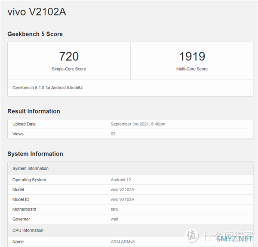The width and height of the screenshot is (258, 247).
Task: Click the CPU Information table header
Action: pyautogui.click(x=131, y=230)
